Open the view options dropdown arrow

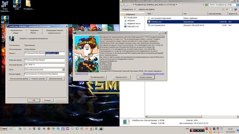pyautogui.click(x=227, y=9)
